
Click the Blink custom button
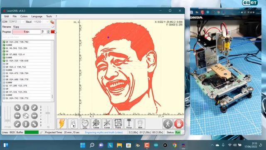pyautogui.click(x=140, y=124)
